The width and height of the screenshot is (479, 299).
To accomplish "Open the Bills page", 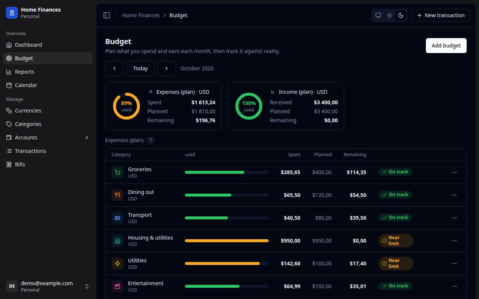I will [48, 164].
